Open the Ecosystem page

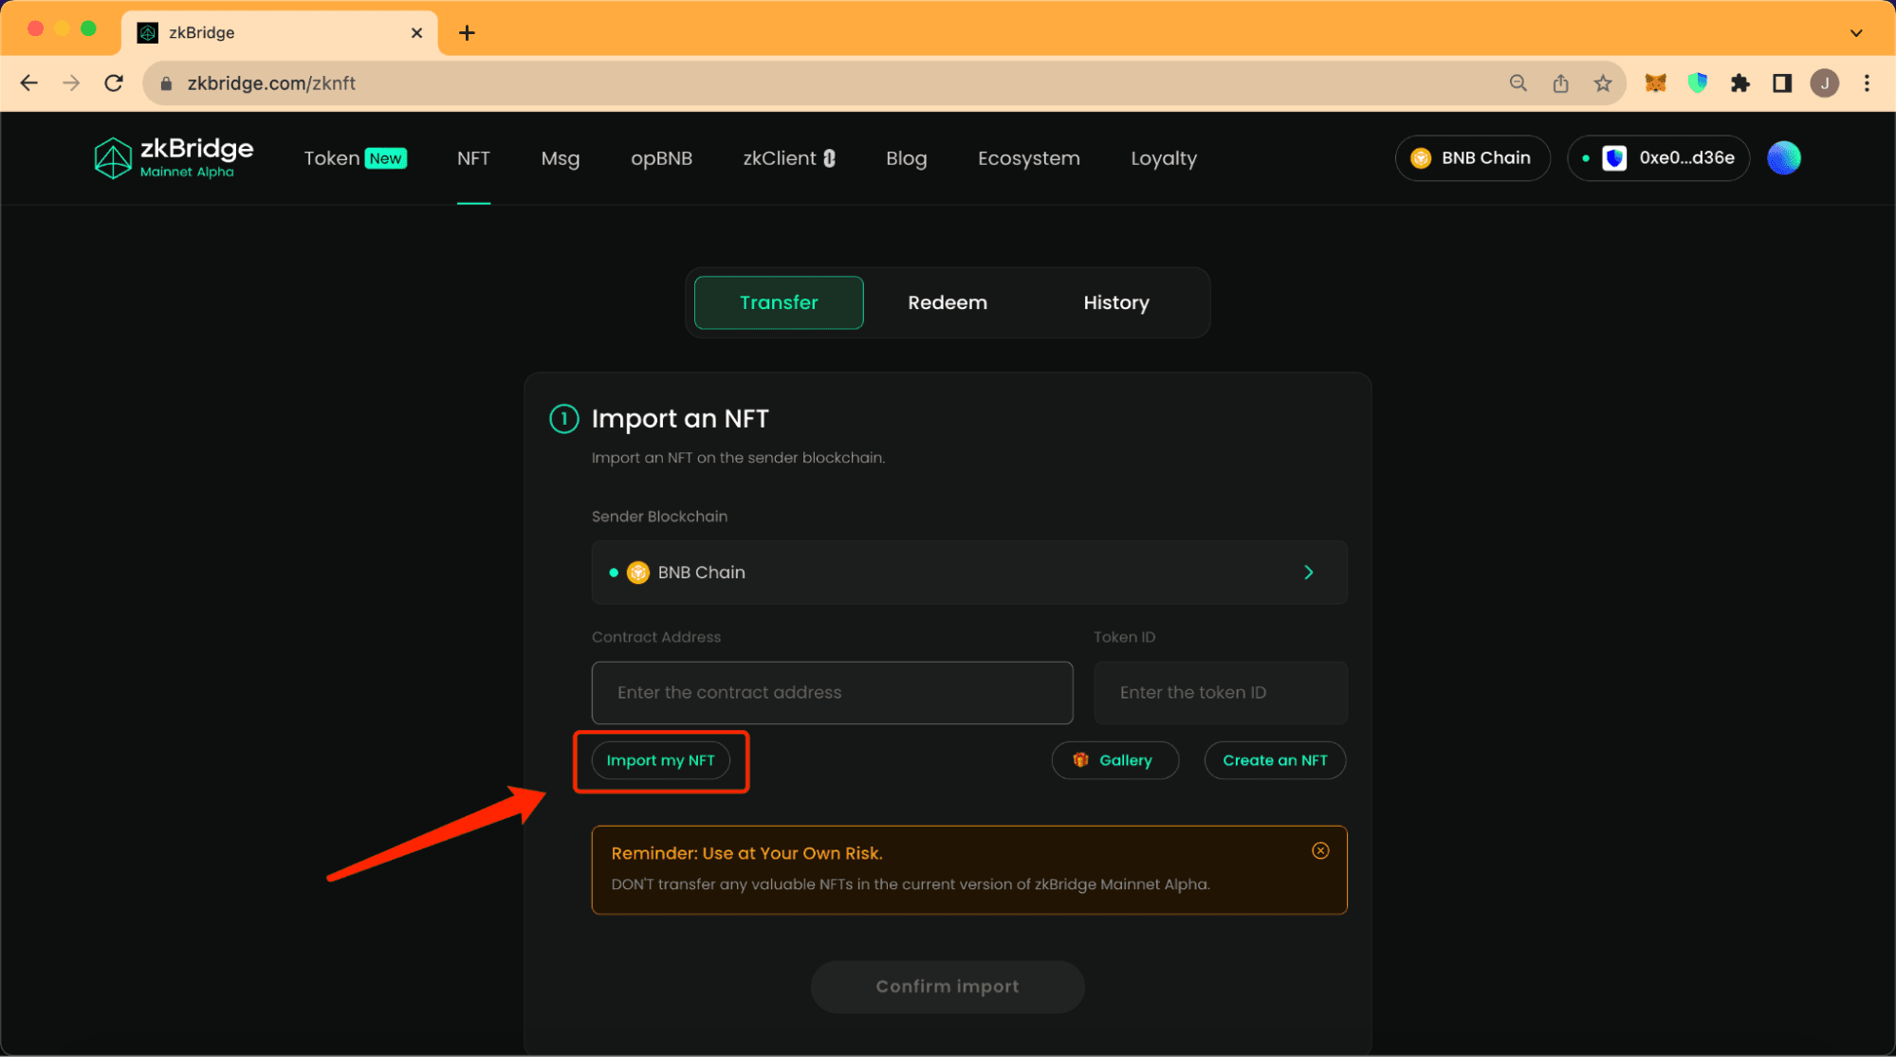pyautogui.click(x=1029, y=158)
